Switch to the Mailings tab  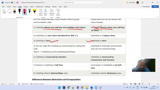[47, 7]
